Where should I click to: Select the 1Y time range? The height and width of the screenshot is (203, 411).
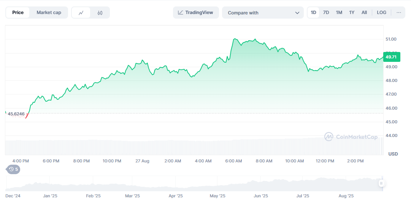[352, 13]
